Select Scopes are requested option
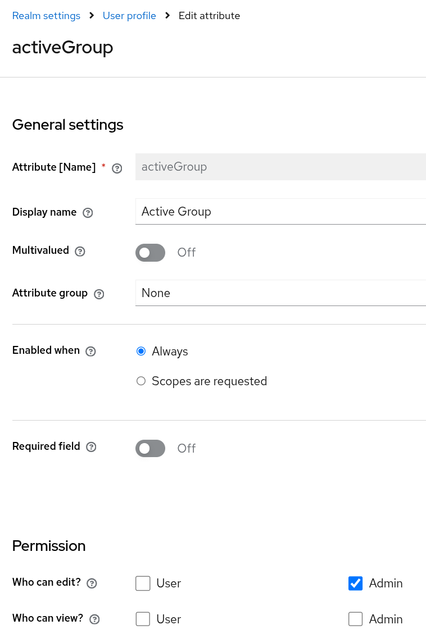426x643 pixels. (x=141, y=381)
